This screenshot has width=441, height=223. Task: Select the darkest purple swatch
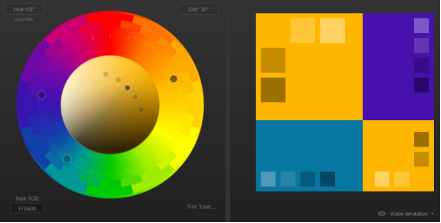(x=421, y=85)
